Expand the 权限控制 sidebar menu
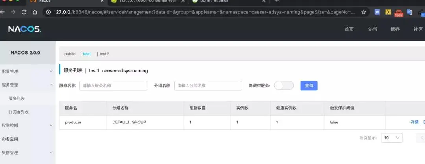This screenshot has height=164, width=425. pos(28,125)
